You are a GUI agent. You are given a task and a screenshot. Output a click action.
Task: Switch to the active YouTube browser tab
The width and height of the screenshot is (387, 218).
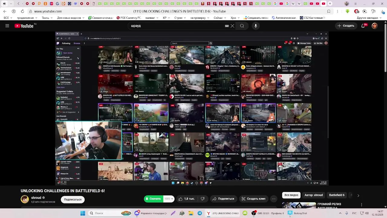coord(323,4)
